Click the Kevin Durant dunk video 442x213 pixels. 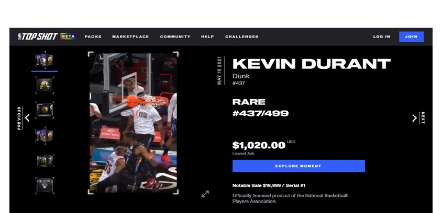134,123
